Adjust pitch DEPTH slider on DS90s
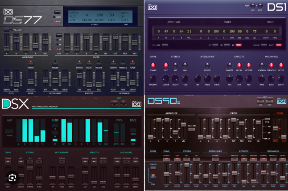 tap(276, 128)
